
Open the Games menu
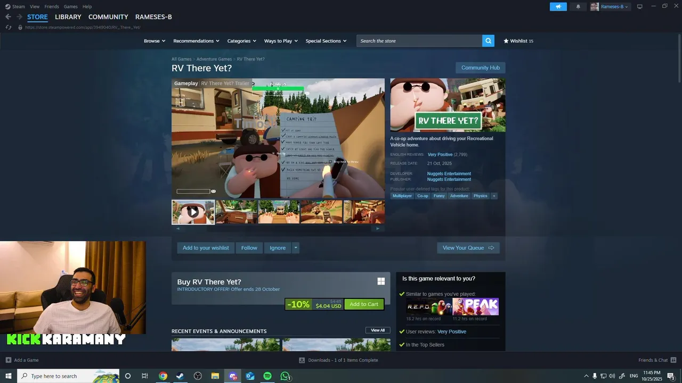70,6
